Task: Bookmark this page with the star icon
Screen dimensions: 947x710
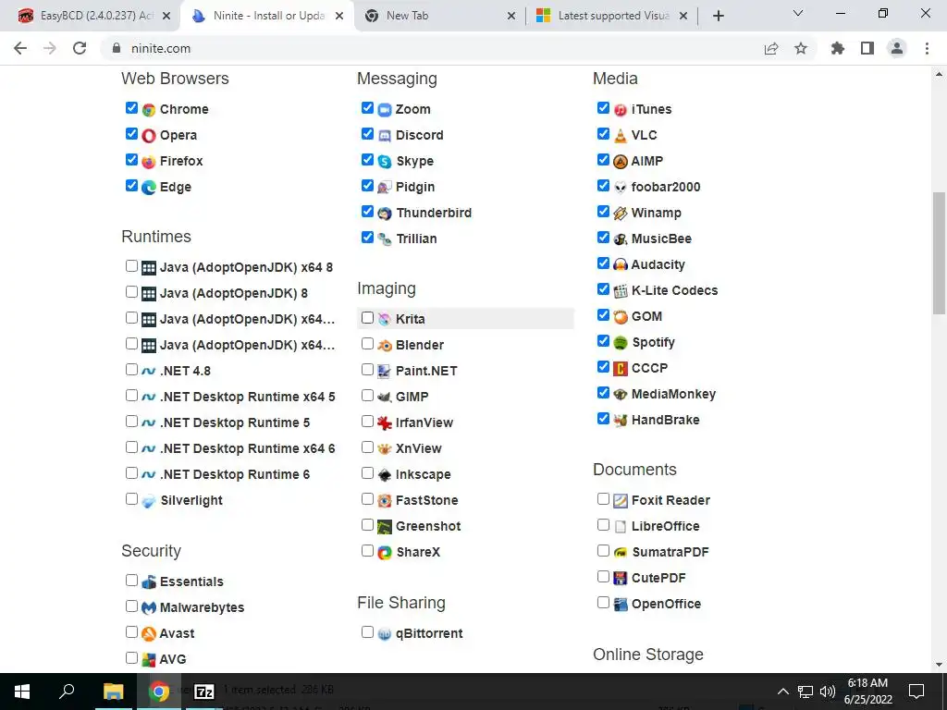Action: (801, 48)
